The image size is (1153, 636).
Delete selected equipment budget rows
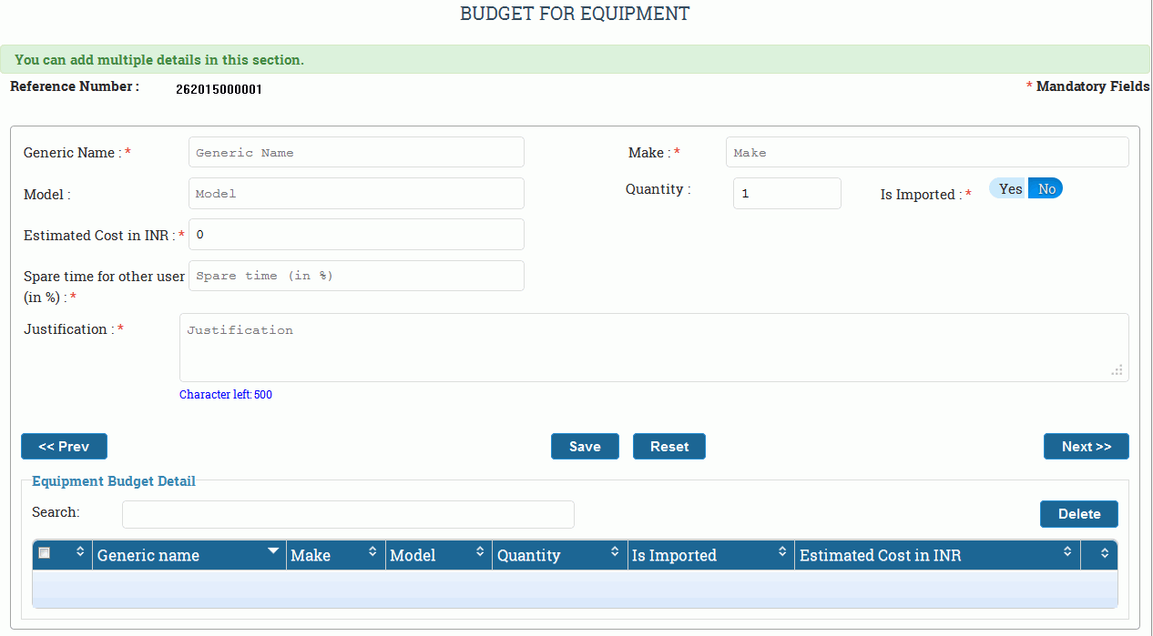[1078, 514]
